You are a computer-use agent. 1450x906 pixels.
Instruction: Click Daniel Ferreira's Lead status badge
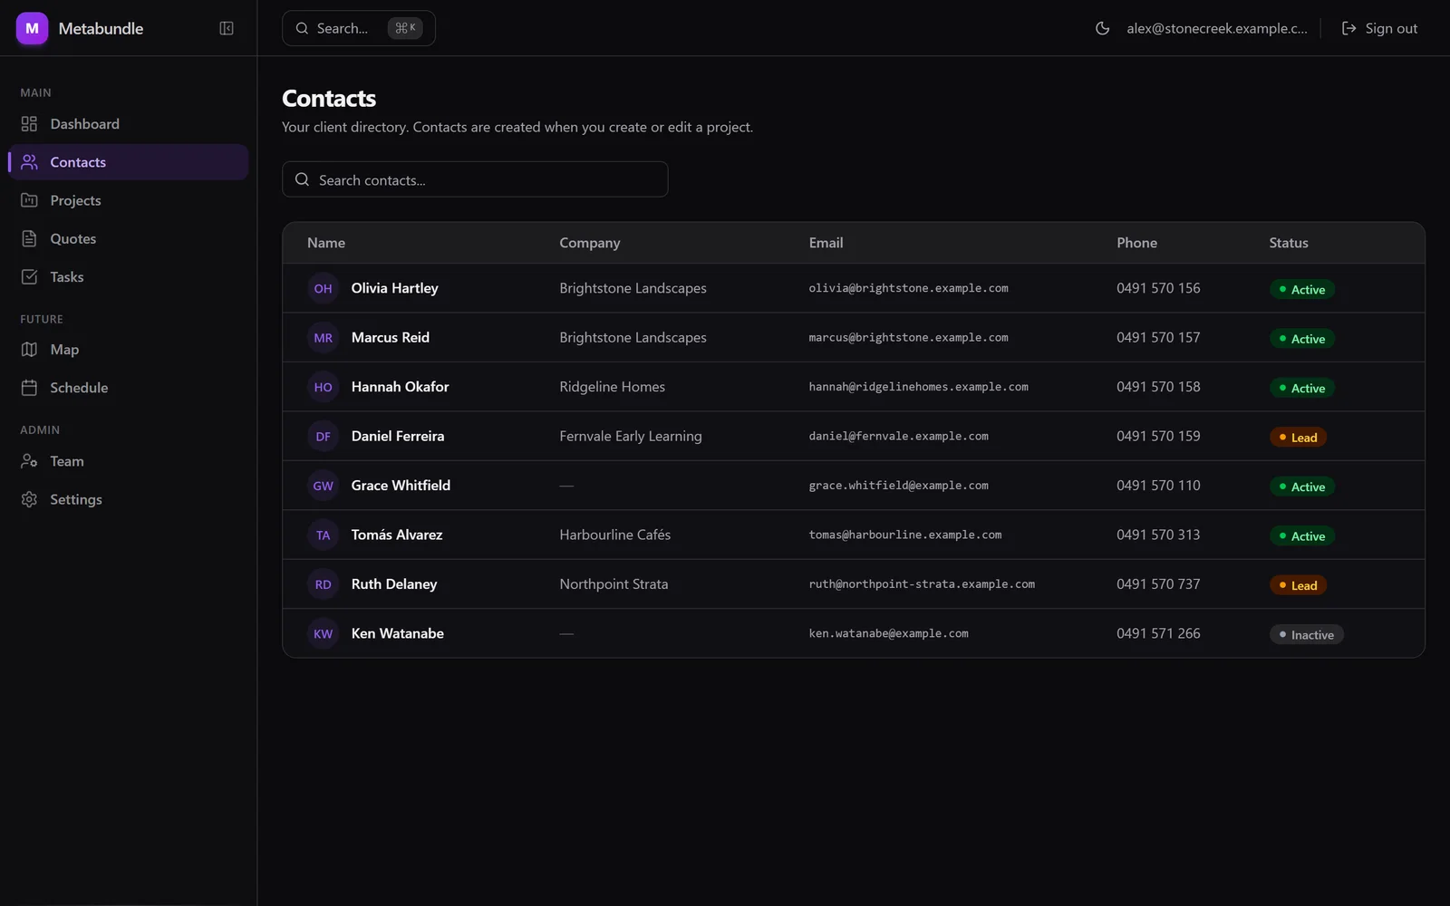(1298, 438)
